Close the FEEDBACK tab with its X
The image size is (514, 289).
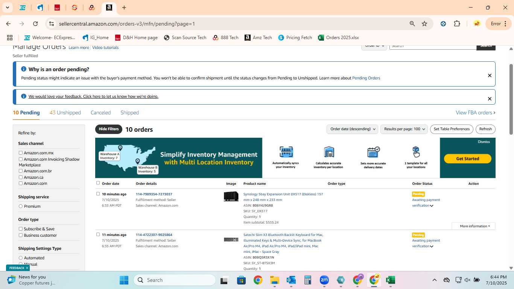click(27, 268)
